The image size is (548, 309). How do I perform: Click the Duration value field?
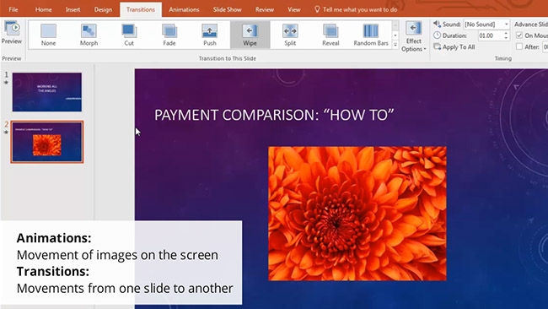click(490, 35)
